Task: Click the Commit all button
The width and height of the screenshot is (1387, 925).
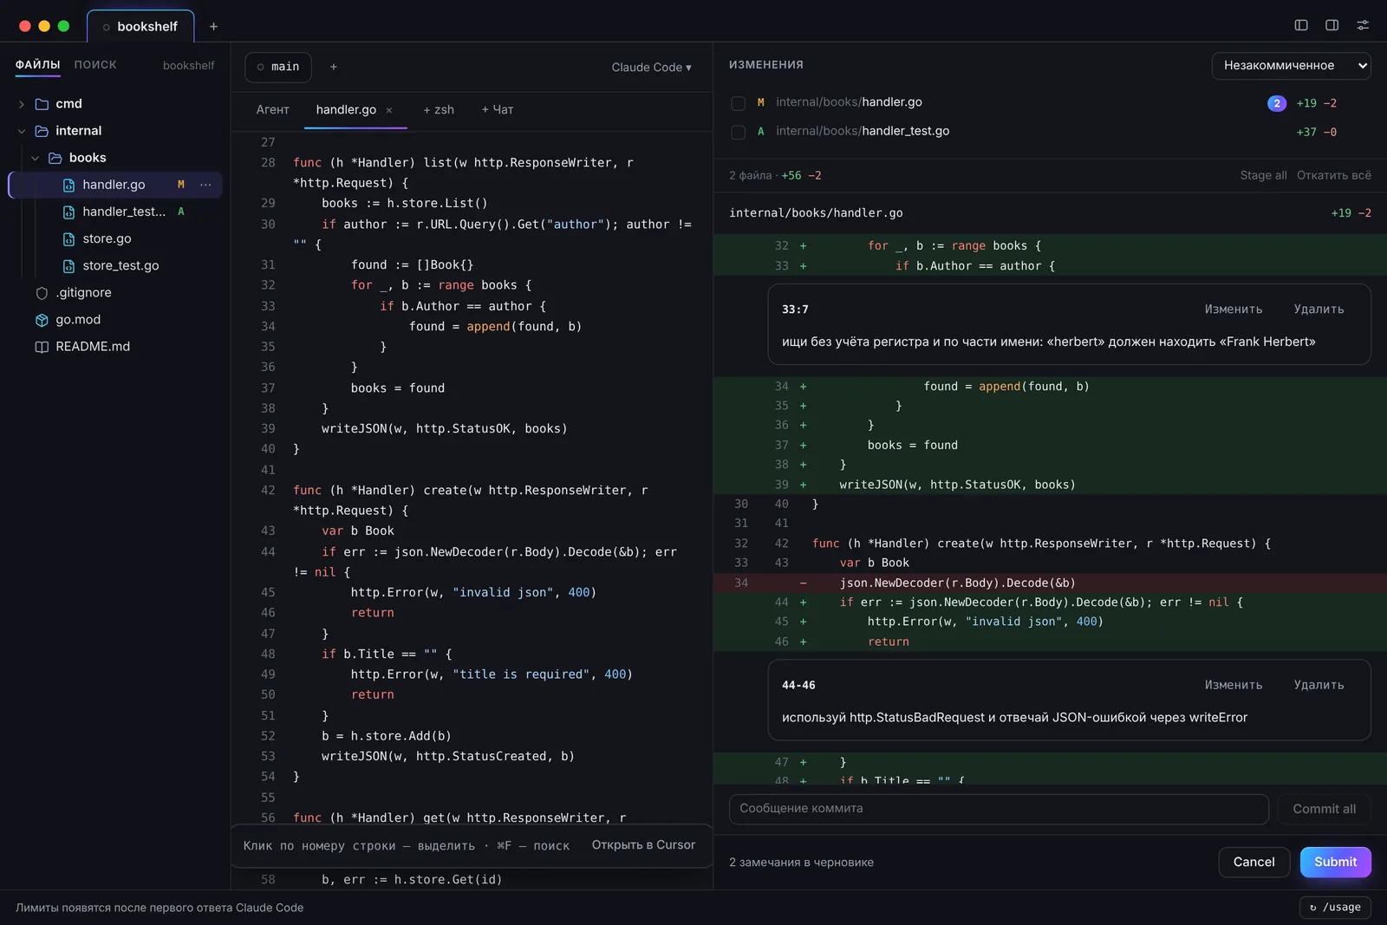Action: 1324,809
